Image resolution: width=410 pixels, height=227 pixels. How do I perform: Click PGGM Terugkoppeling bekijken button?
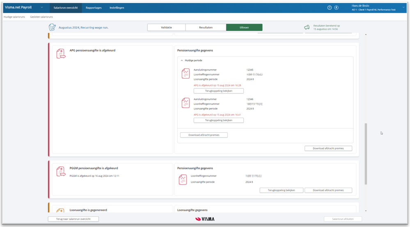click(282, 190)
